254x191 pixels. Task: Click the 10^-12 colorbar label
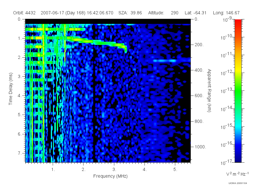(x=227, y=73)
